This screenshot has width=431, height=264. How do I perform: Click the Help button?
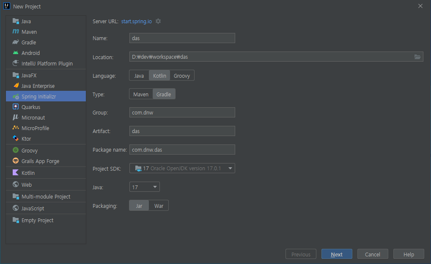409,254
